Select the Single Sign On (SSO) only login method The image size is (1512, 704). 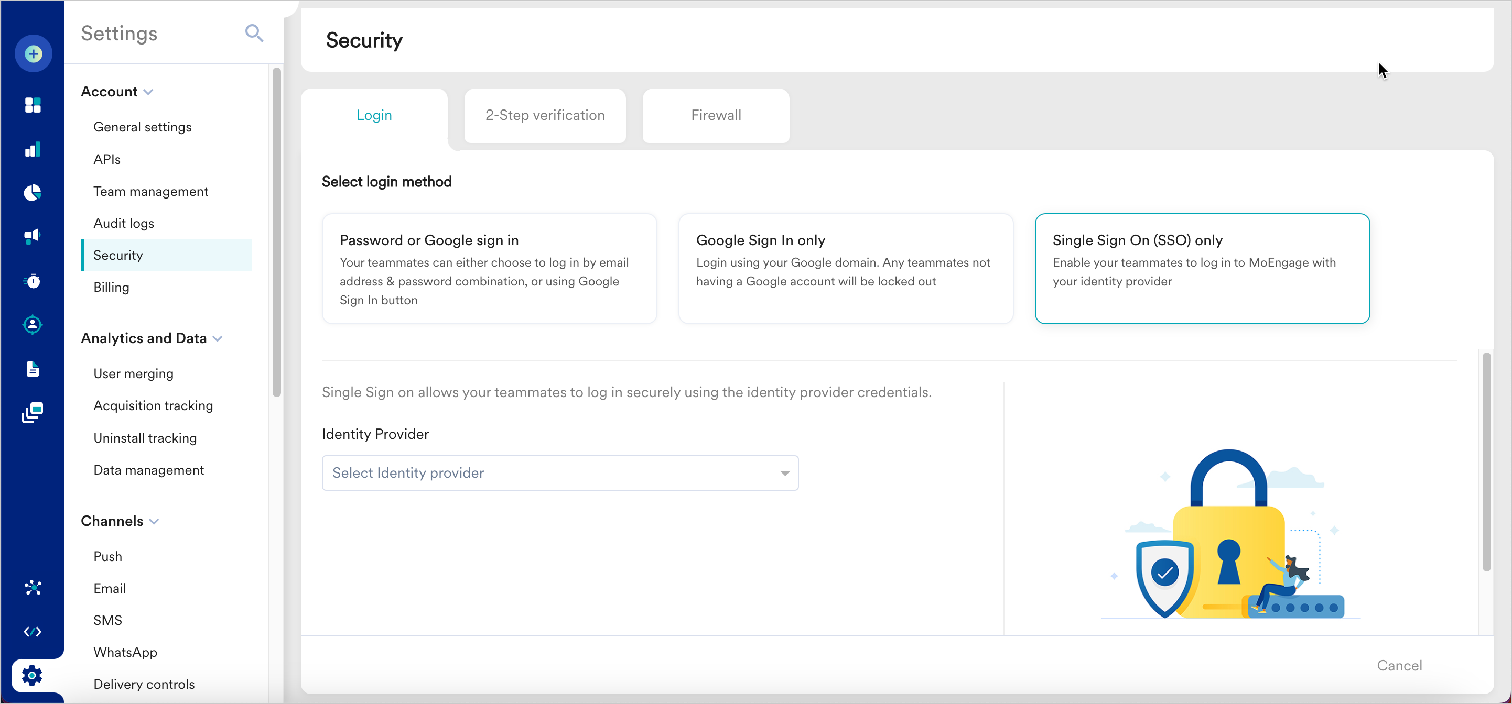pyautogui.click(x=1202, y=269)
